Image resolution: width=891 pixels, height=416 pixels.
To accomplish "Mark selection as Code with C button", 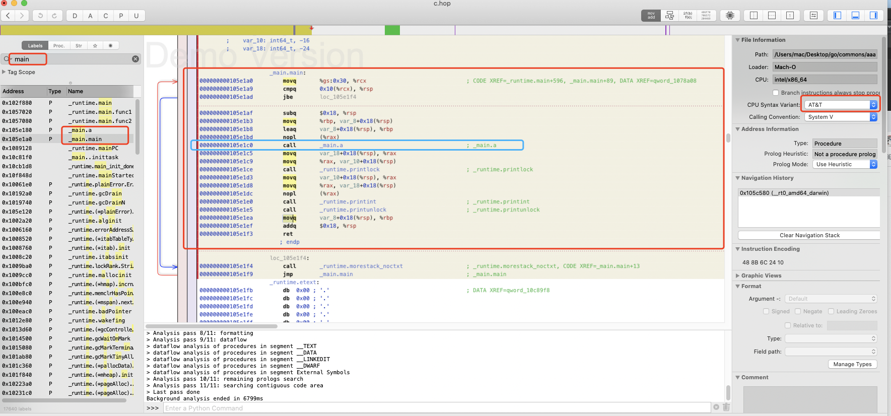I will coord(106,16).
